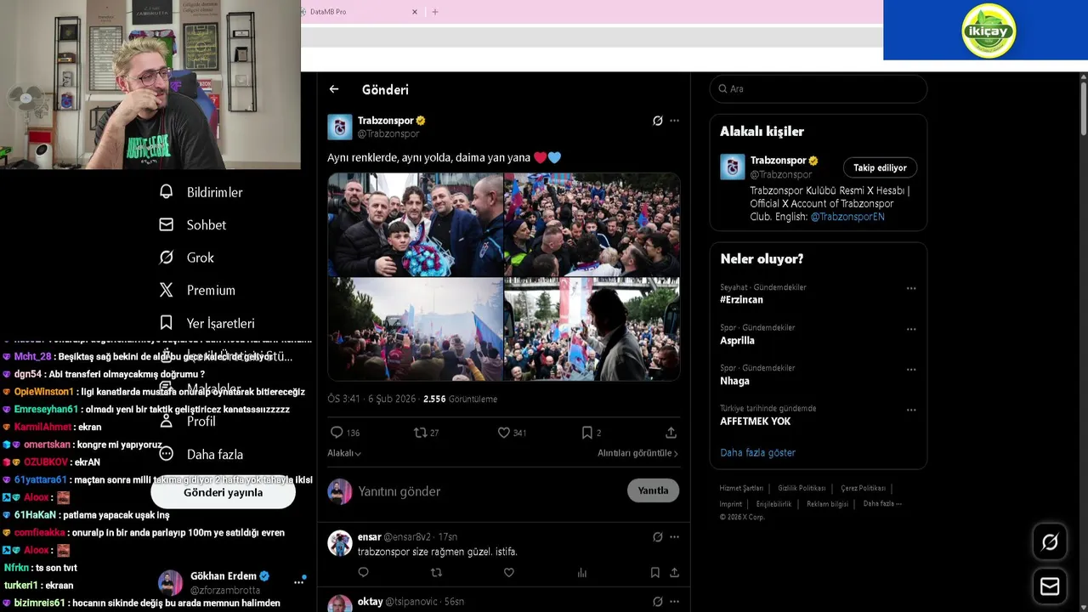
Task: Open Erişilebilirlik footer link
Action: coord(773,504)
